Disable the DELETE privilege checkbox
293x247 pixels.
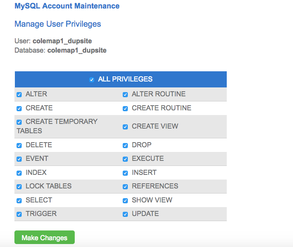coord(19,145)
